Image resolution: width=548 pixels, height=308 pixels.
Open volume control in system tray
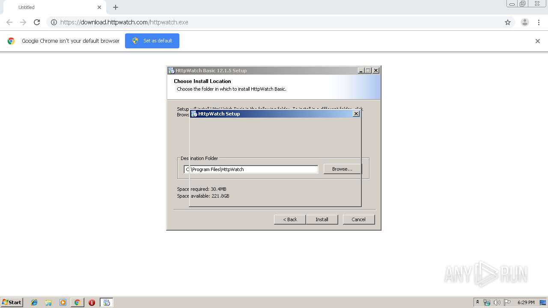pos(497,302)
